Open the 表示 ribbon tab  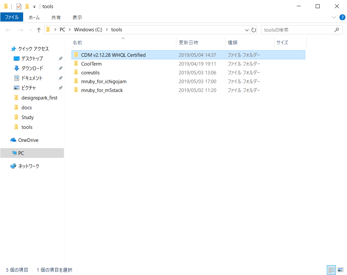(77, 17)
